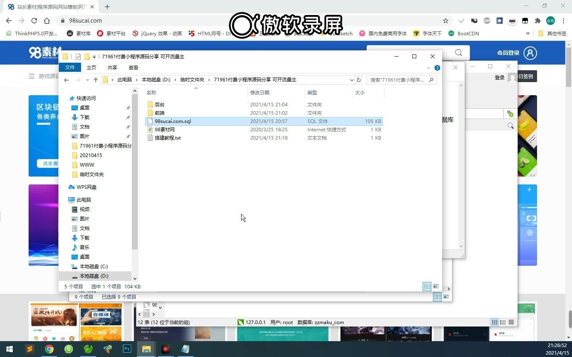572x357 pixels.
Task: Bookmark this page with star icon
Action: coord(446,21)
